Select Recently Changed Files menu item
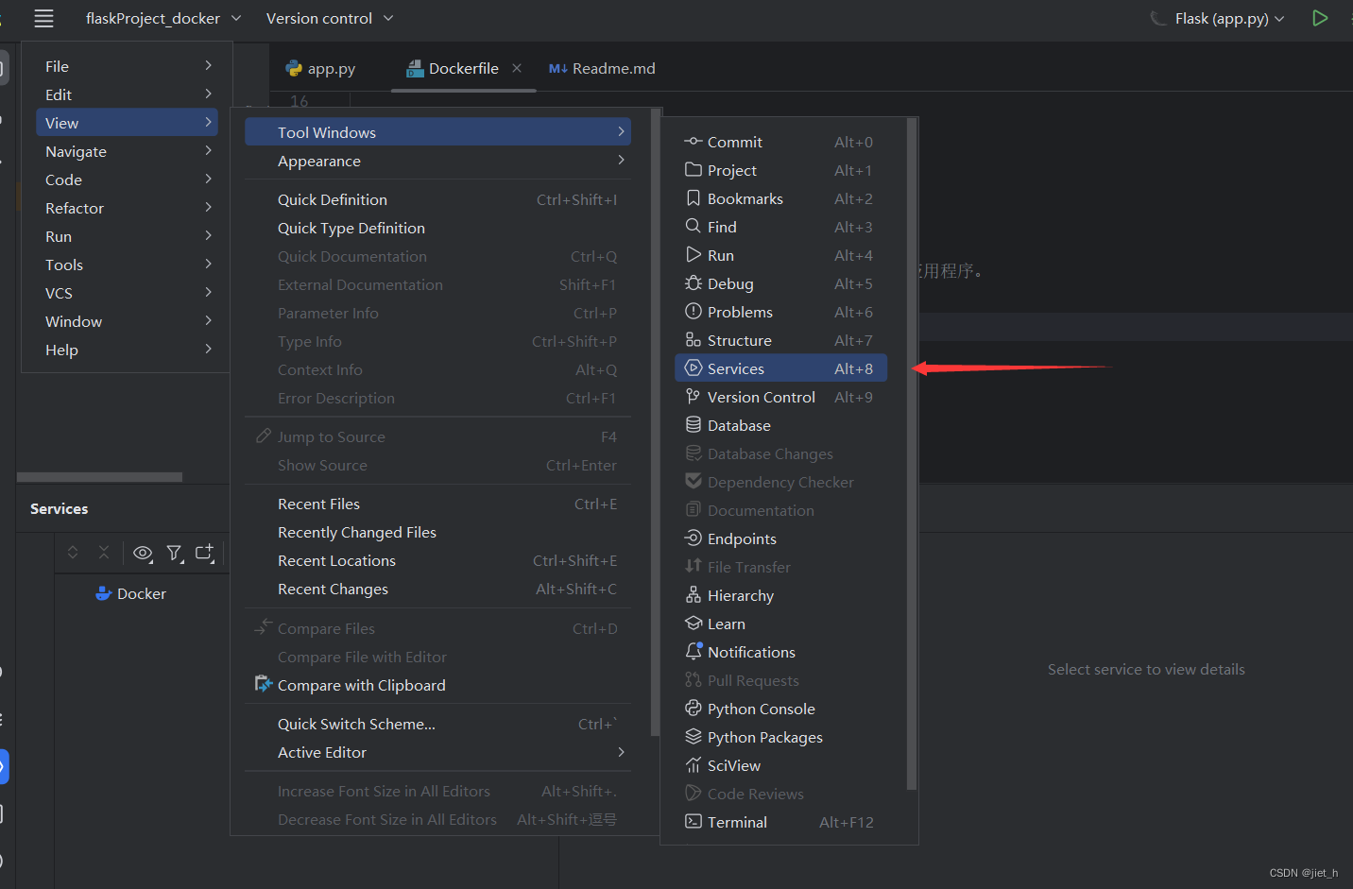Image resolution: width=1353 pixels, height=889 pixels. [x=437, y=532]
